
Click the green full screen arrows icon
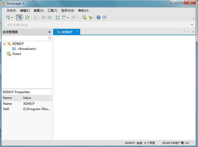tap(57, 18)
